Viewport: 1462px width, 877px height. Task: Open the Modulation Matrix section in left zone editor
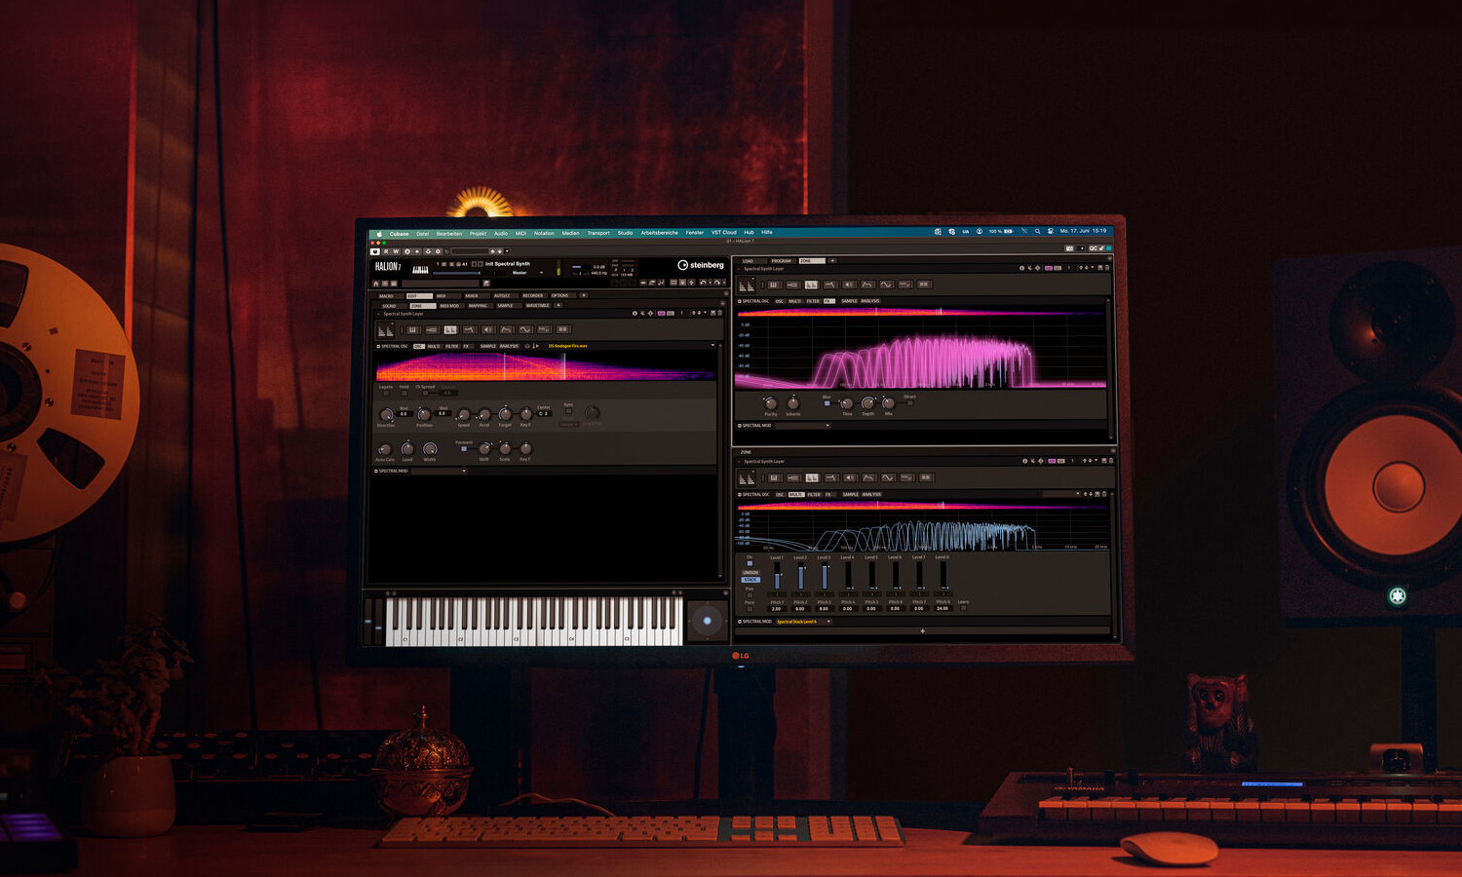click(x=562, y=329)
